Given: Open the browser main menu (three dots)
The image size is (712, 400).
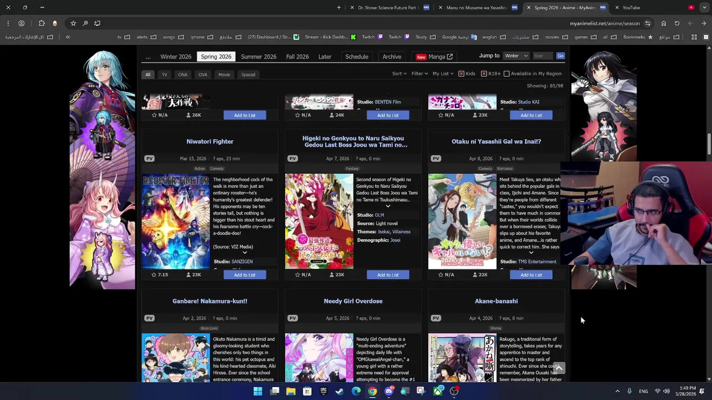Looking at the screenshot, I should point(8,23).
